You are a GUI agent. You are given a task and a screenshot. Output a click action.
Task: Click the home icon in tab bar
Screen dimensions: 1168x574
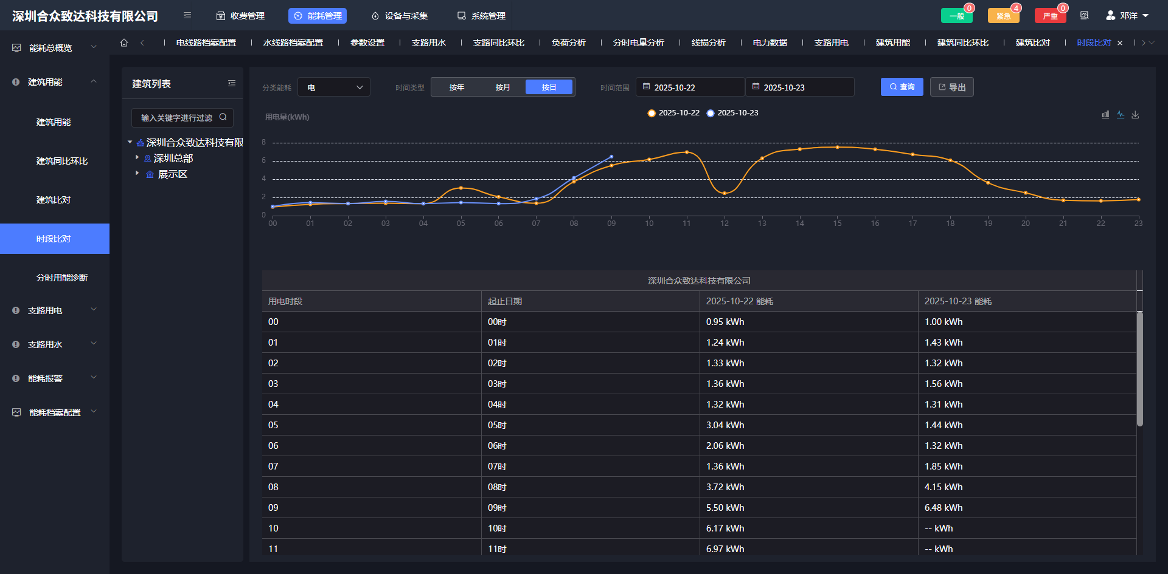[124, 43]
